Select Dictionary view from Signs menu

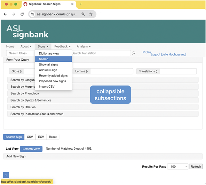click(x=53, y=53)
